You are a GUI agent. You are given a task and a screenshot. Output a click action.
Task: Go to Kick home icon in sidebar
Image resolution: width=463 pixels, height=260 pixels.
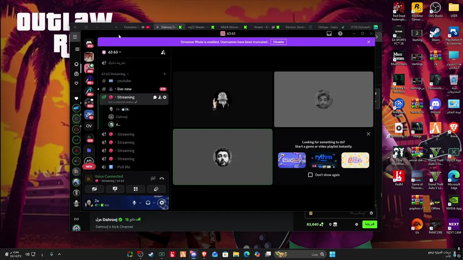click(x=76, y=64)
